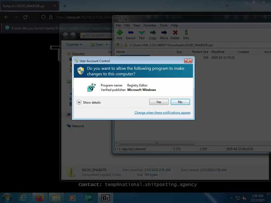271x203 pixels.
Task: Click Explorer forward navigation button
Action: click(x=73, y=35)
